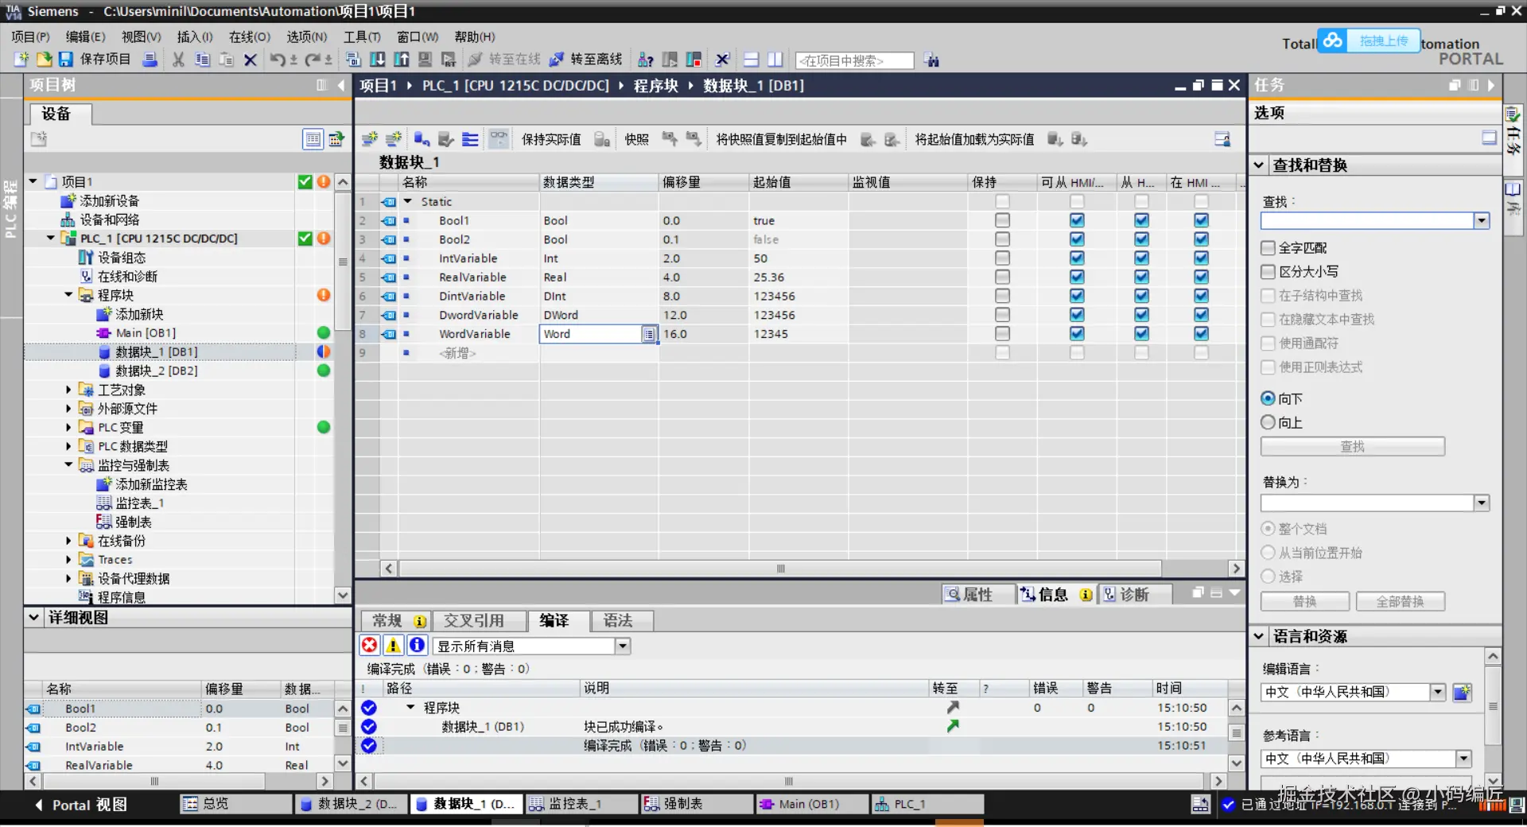Switch to Portal 视图
Screen dimensions: 1527x827
[x=81, y=805]
